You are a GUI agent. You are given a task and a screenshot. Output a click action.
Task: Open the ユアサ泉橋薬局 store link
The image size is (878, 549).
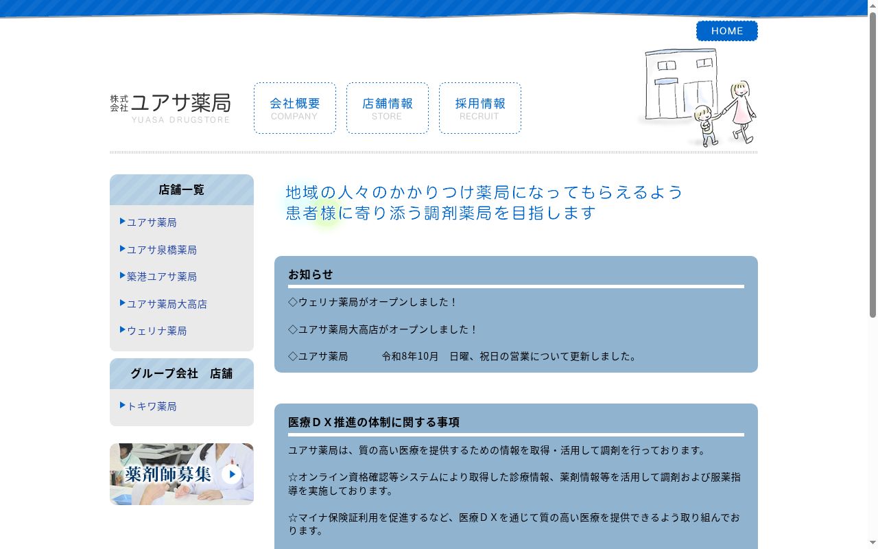click(x=162, y=250)
